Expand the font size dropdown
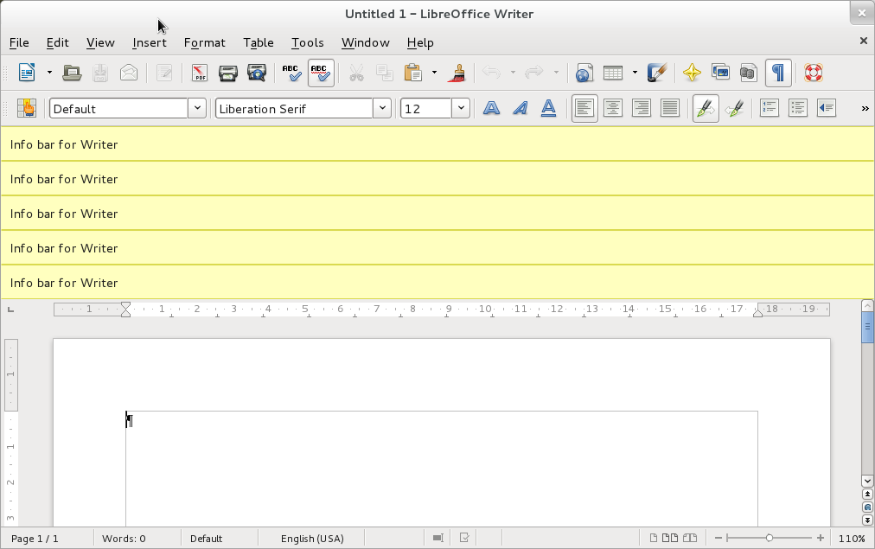The width and height of the screenshot is (875, 549). pos(460,108)
